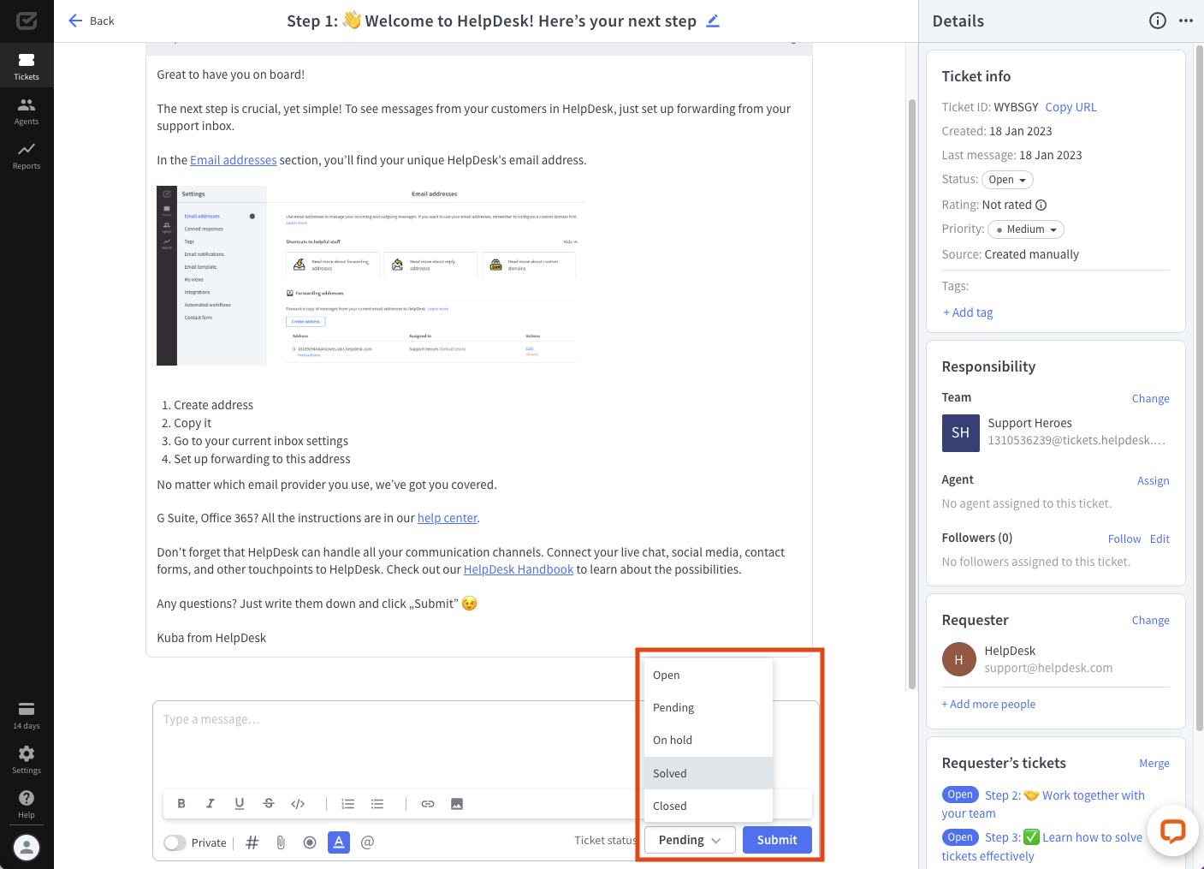Apply bold formatting in editor
1204x869 pixels.
(181, 804)
